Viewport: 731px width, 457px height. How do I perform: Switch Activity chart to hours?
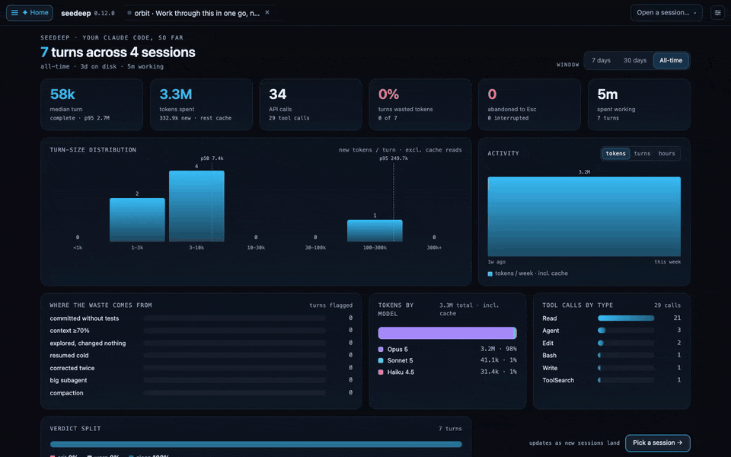pos(667,153)
